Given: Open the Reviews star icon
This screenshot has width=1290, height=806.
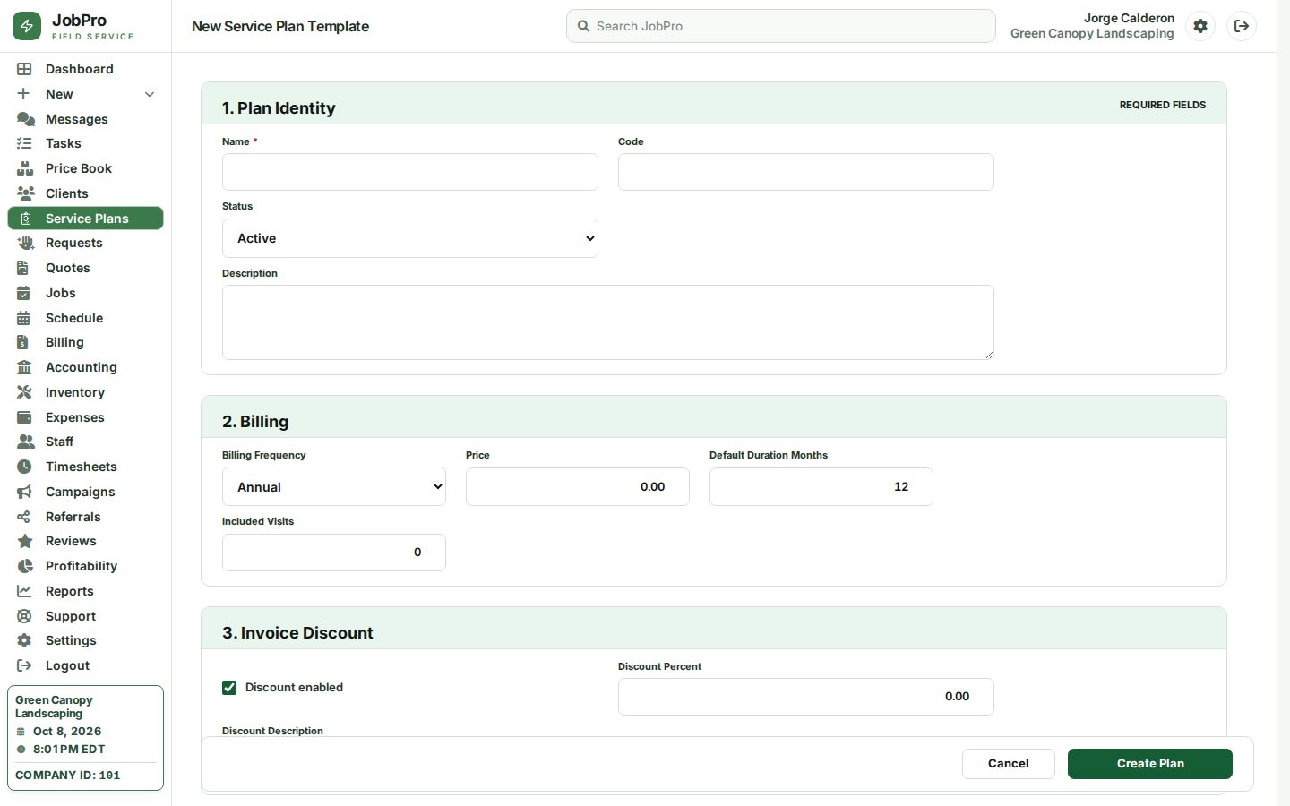Looking at the screenshot, I should [25, 541].
